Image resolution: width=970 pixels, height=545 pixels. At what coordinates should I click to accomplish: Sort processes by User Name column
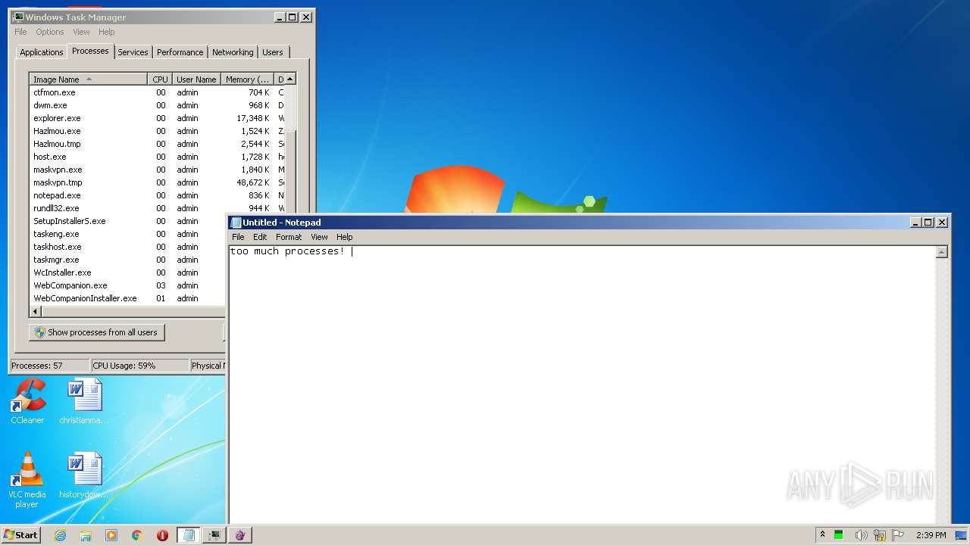pos(196,79)
